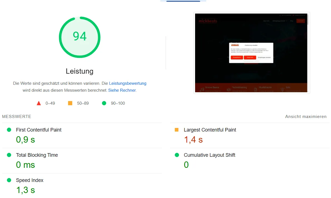
Task: Click the Leistung heading
Action: pyautogui.click(x=79, y=71)
